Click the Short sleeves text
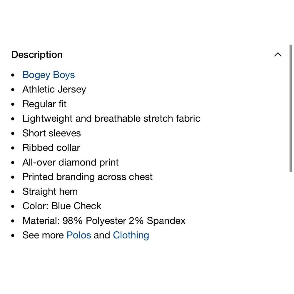This screenshot has width=294, height=294. [51, 133]
